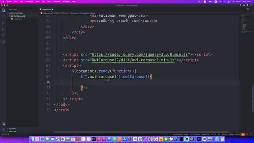Click the orange status bar indicator

[243, 134]
